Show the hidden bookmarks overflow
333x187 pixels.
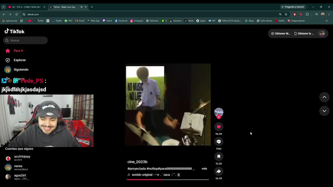(x=327, y=21)
